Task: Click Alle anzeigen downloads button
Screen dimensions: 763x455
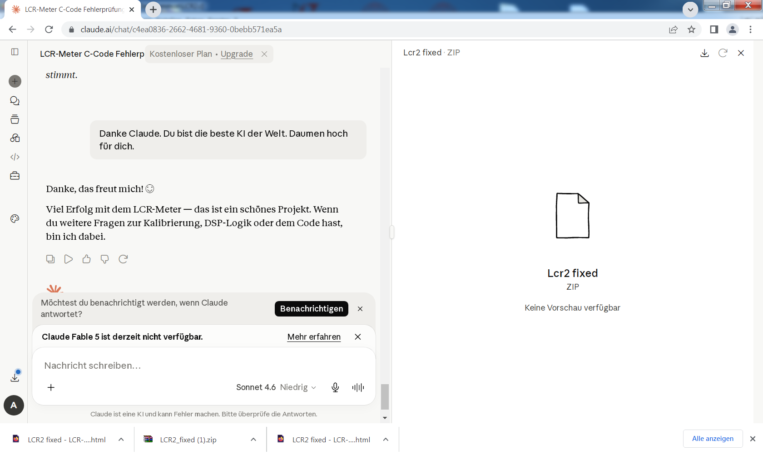Action: [x=713, y=439]
